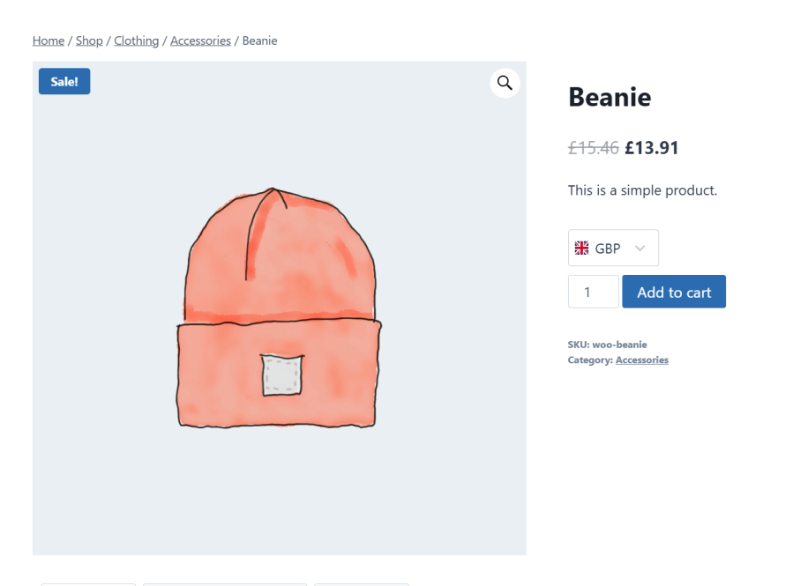Click the blue Sale! badge
The width and height of the screenshot is (793, 586).
click(x=64, y=82)
